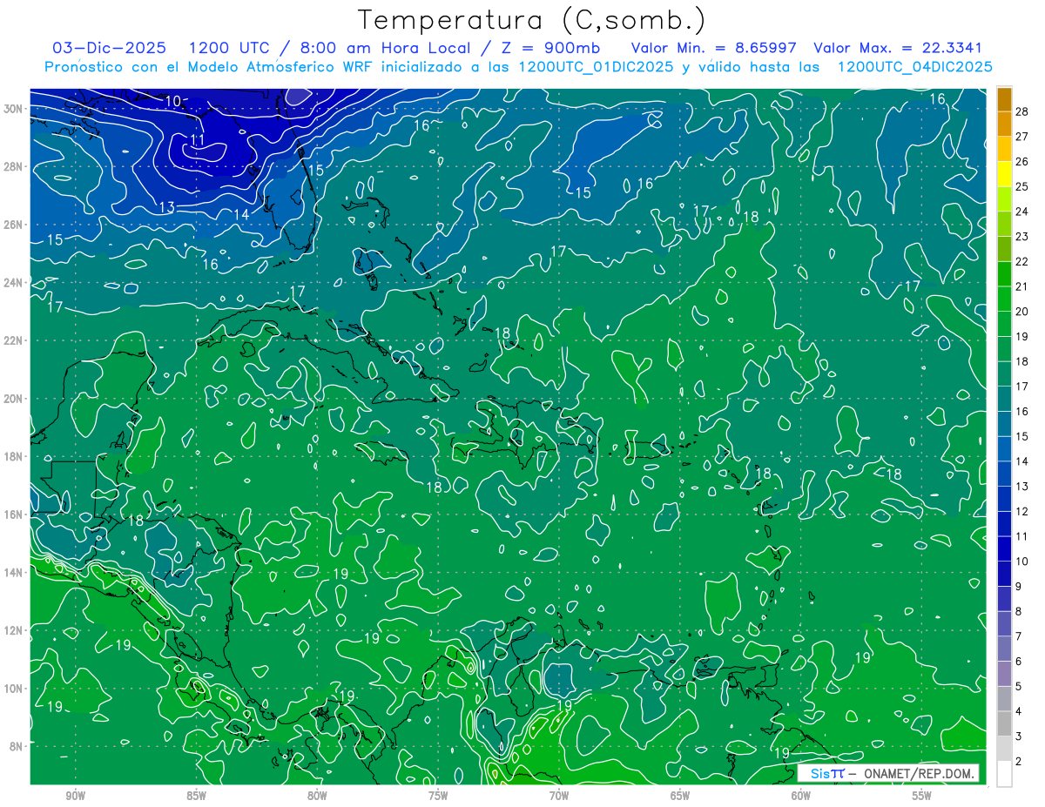The width and height of the screenshot is (1045, 807).
Task: Click the contour label 14 near Florida
Action: point(241,214)
